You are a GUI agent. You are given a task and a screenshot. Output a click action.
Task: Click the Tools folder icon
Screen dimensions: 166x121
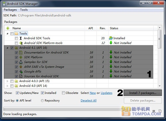tap(16, 33)
